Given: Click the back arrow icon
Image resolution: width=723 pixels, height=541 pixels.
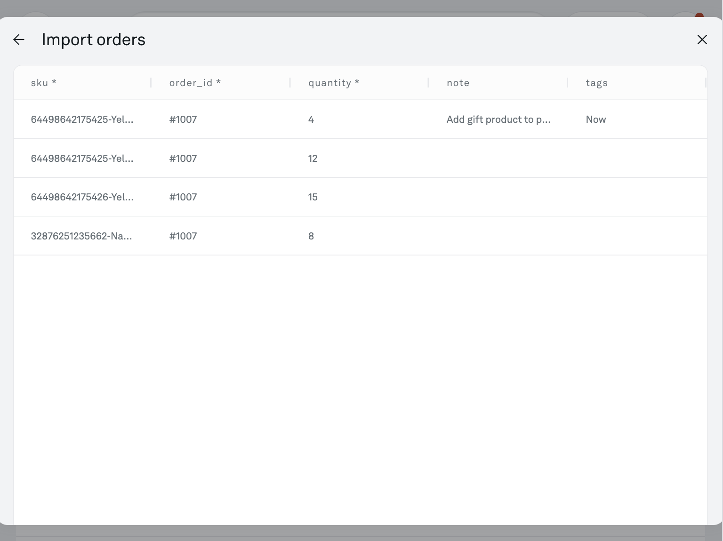Looking at the screenshot, I should (19, 40).
